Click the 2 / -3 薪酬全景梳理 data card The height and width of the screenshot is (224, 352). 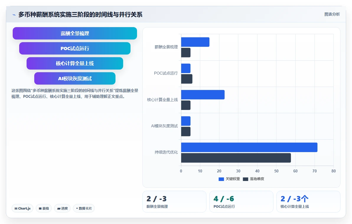(174, 202)
